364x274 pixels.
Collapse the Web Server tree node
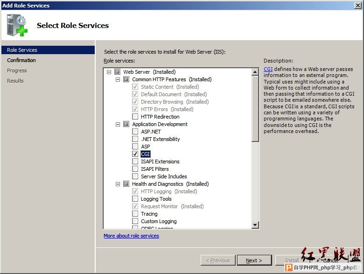click(109, 72)
